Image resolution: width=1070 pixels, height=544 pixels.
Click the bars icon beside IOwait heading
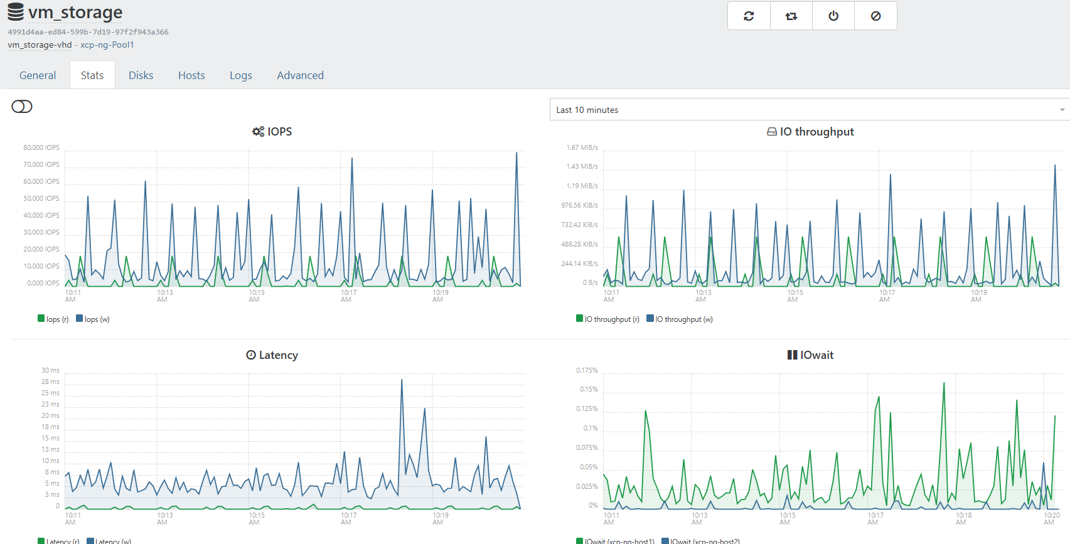tap(792, 355)
